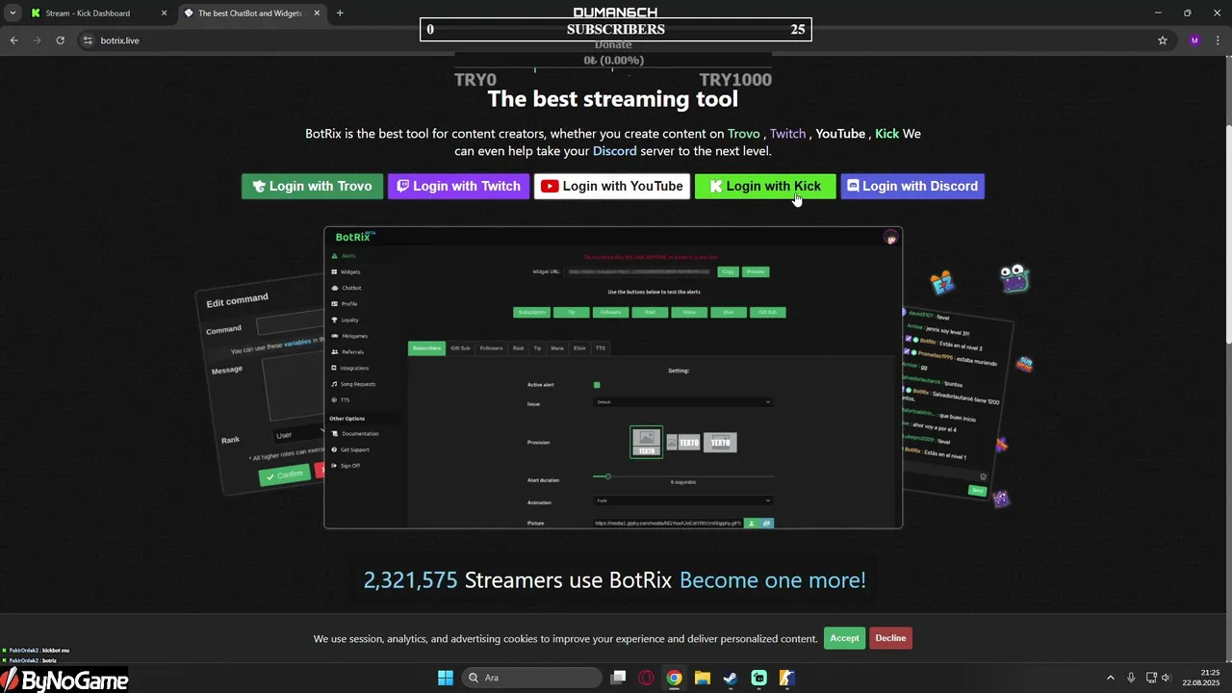Click Login with Trovo button
This screenshot has width=1232, height=693.
[312, 187]
